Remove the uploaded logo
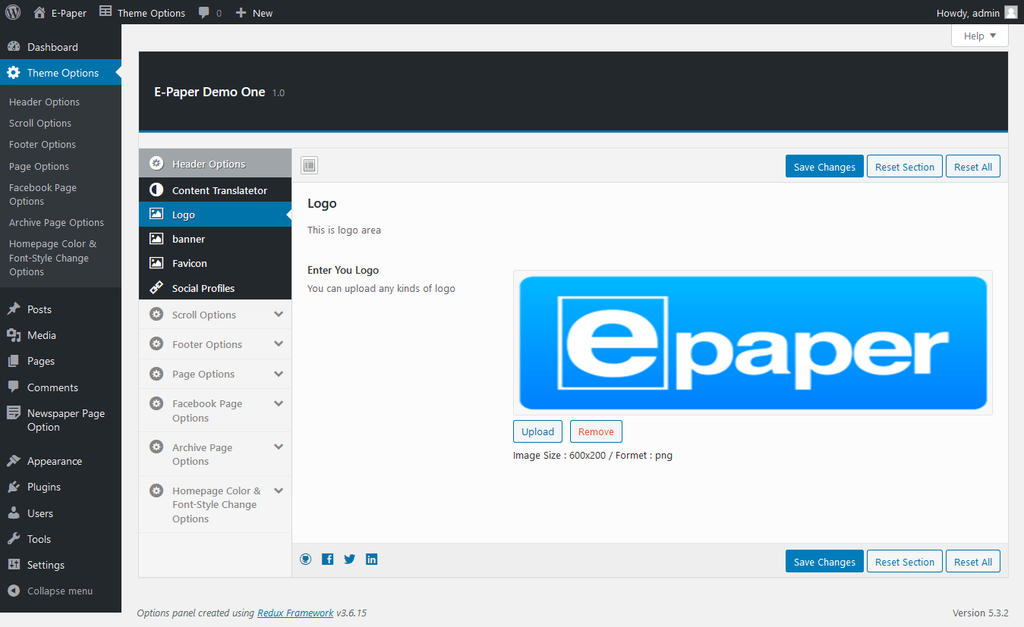The height and width of the screenshot is (627, 1024). tap(596, 431)
